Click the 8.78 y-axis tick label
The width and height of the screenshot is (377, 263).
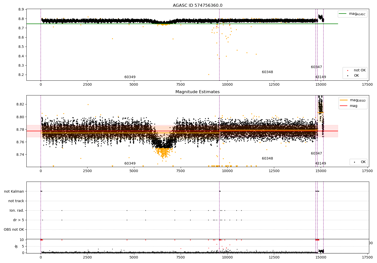(20, 129)
